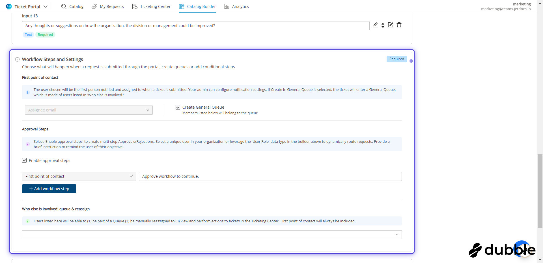Toggle the Enable approval steps checkbox

click(x=24, y=161)
